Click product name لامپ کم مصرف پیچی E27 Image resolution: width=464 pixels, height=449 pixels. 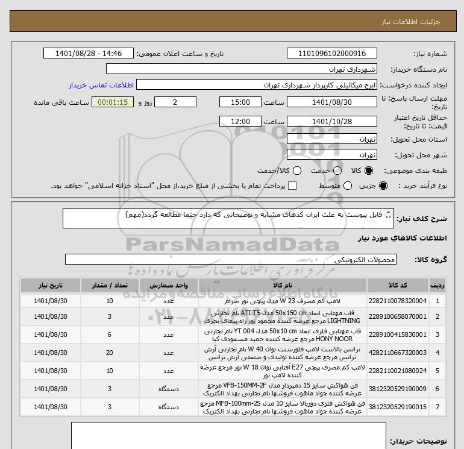[x=283, y=371]
